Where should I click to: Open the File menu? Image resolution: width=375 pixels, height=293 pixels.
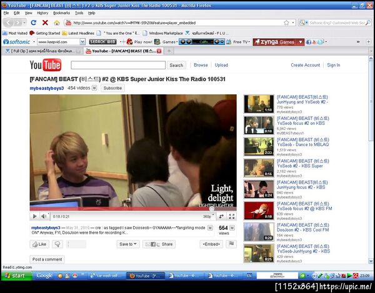(6, 13)
